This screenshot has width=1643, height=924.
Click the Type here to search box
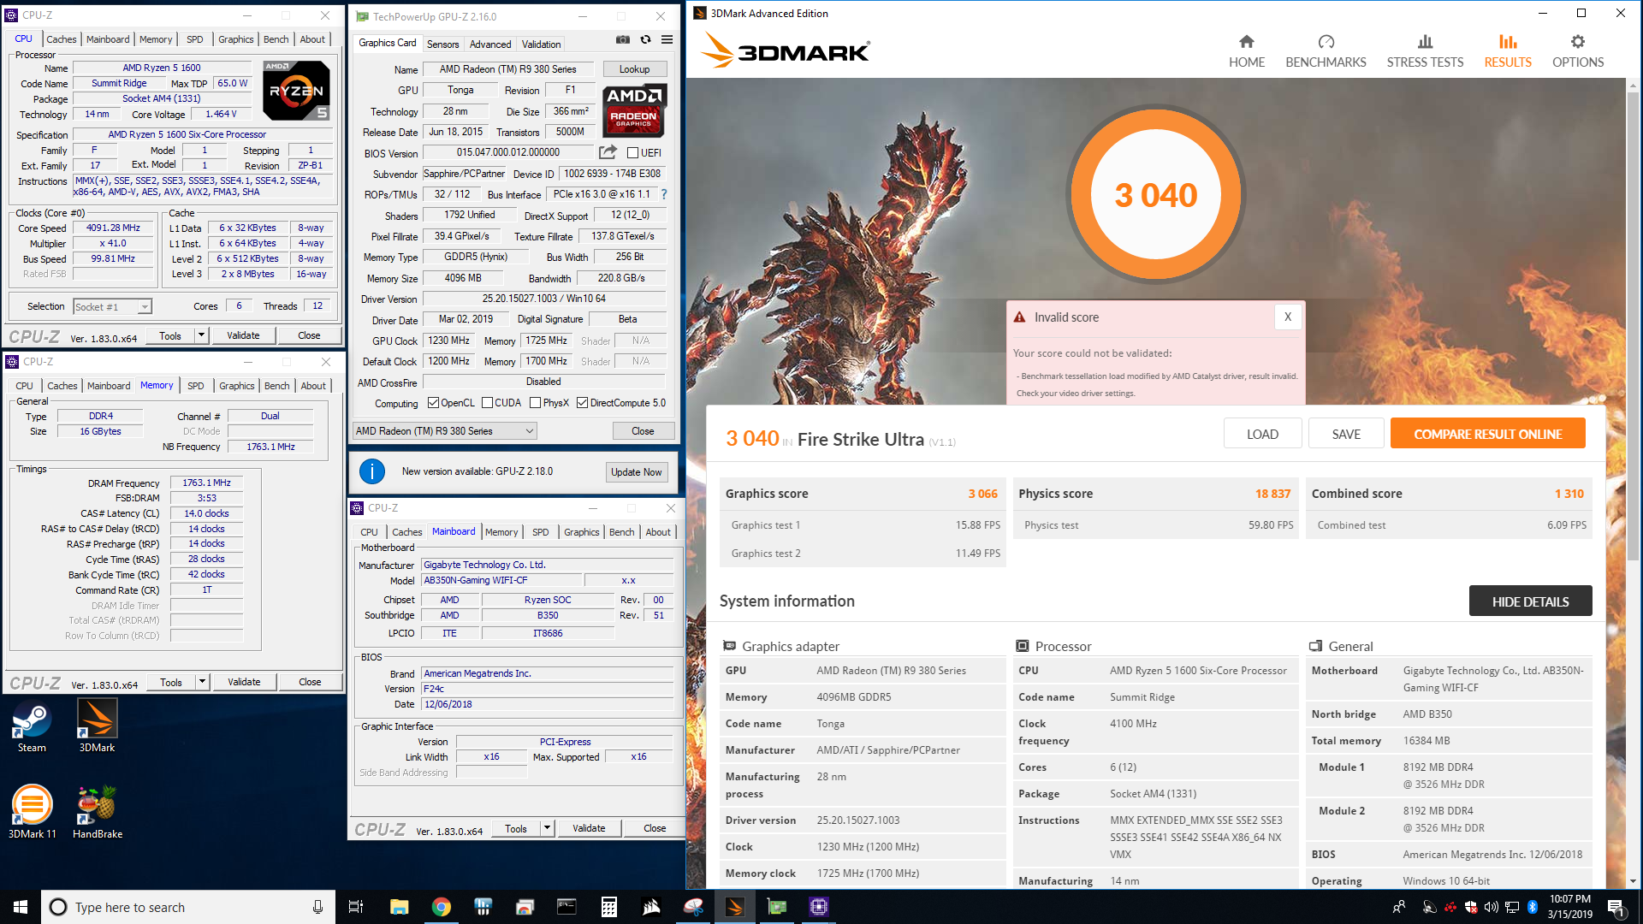coord(187,907)
